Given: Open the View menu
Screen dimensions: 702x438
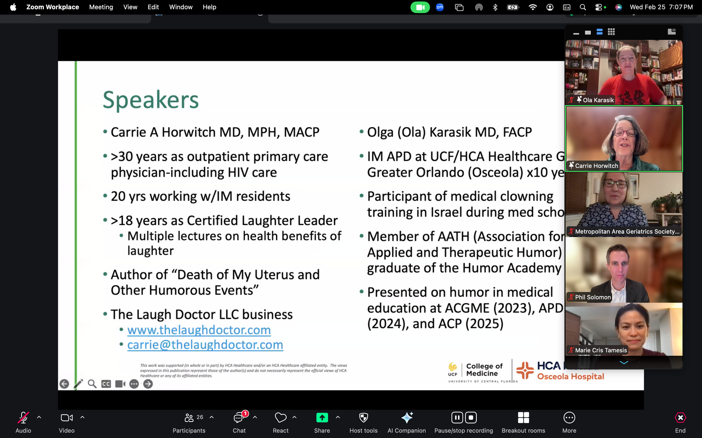Looking at the screenshot, I should pos(130,7).
